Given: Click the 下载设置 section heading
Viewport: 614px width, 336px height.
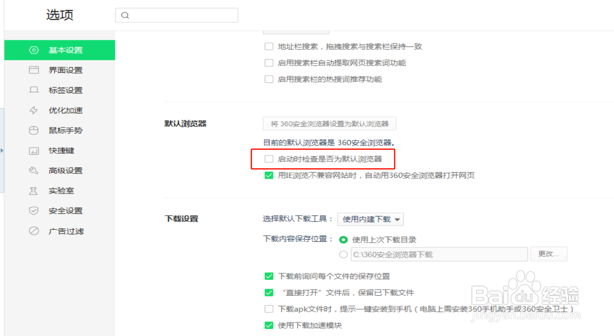Looking at the screenshot, I should [x=181, y=218].
